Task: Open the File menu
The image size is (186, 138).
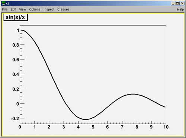Action: pos(5,9)
